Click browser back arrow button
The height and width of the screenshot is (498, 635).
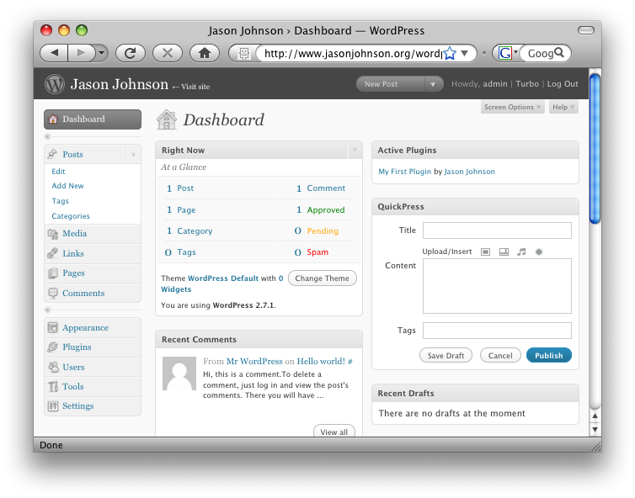pyautogui.click(x=54, y=53)
